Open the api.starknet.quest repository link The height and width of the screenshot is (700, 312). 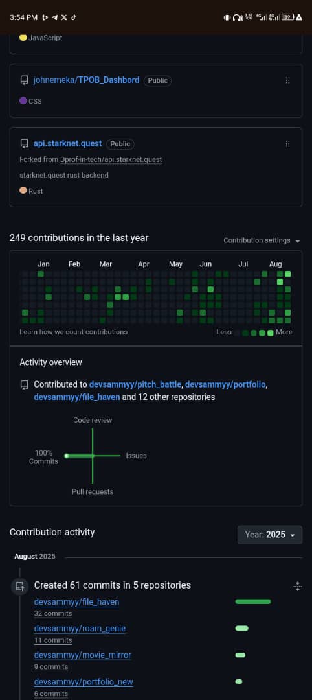[x=68, y=144]
